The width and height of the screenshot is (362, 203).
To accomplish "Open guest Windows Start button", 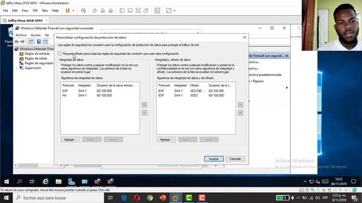I will [x=6, y=182].
